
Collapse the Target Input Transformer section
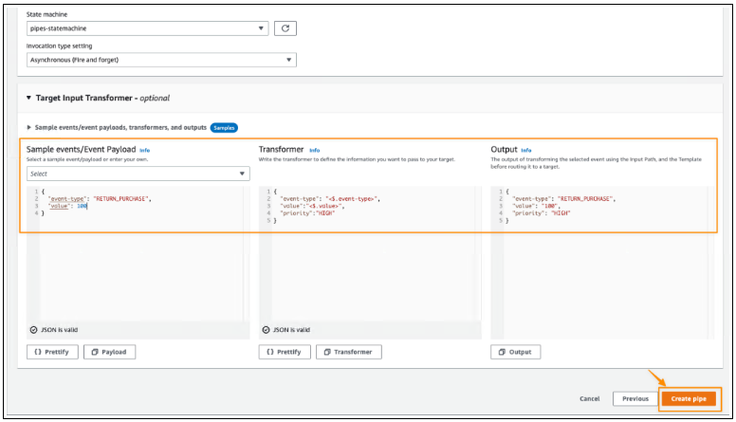point(29,98)
